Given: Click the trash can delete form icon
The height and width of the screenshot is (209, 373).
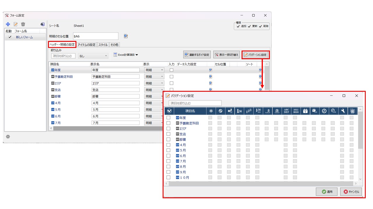Looking at the screenshot, I should 23,24.
